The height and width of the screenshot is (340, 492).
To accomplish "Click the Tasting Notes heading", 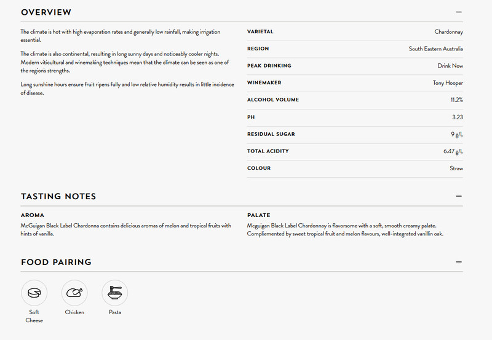I will pyautogui.click(x=58, y=197).
